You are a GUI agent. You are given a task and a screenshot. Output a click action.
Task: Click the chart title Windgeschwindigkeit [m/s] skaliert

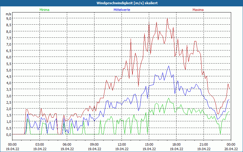(127, 3)
